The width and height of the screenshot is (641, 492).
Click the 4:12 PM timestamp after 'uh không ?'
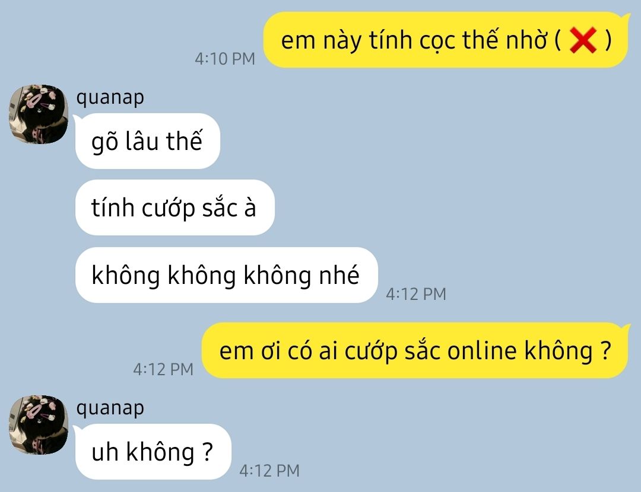269,470
